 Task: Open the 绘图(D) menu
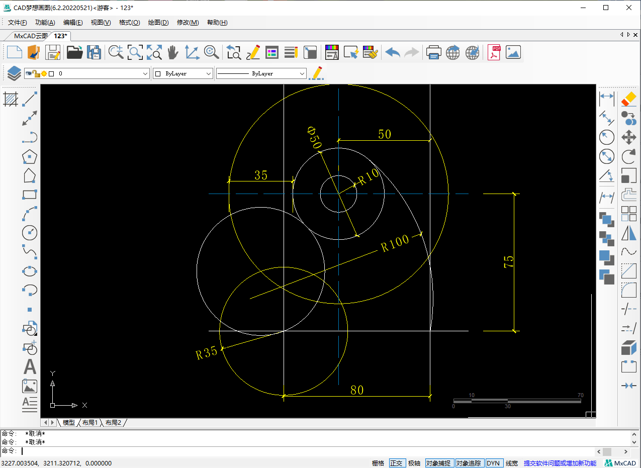click(x=158, y=23)
